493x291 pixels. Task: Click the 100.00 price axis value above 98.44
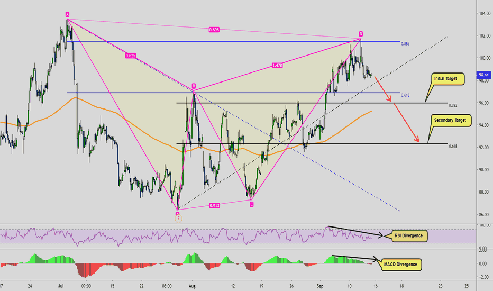[x=485, y=58]
